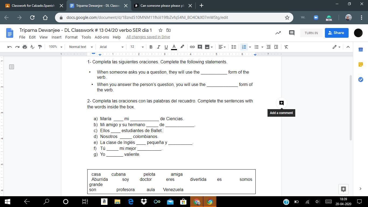Open the Normal text style dropdown
Screen dimensions: 368x207
click(x=81, y=47)
